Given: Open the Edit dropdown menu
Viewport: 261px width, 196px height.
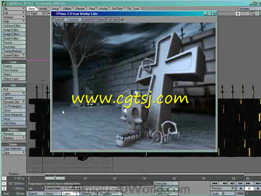Looking at the screenshot, I should (14, 13).
